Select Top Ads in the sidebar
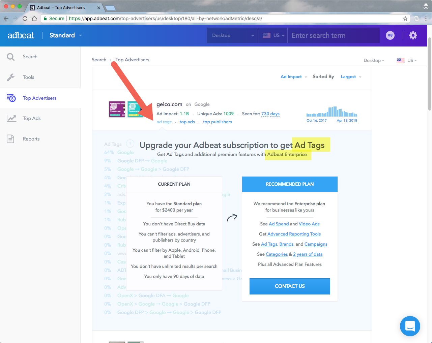Screen dimensions: 432x343 [x=32, y=118]
